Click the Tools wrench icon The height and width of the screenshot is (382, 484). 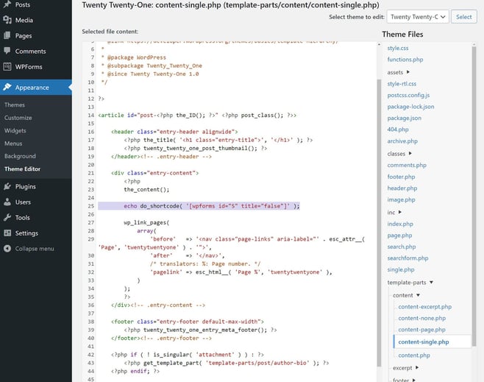coord(7,217)
